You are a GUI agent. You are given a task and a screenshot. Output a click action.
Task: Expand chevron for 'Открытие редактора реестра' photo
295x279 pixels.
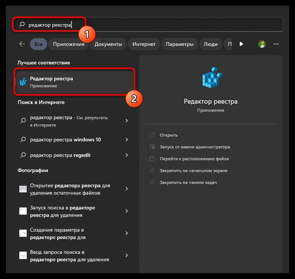127,189
